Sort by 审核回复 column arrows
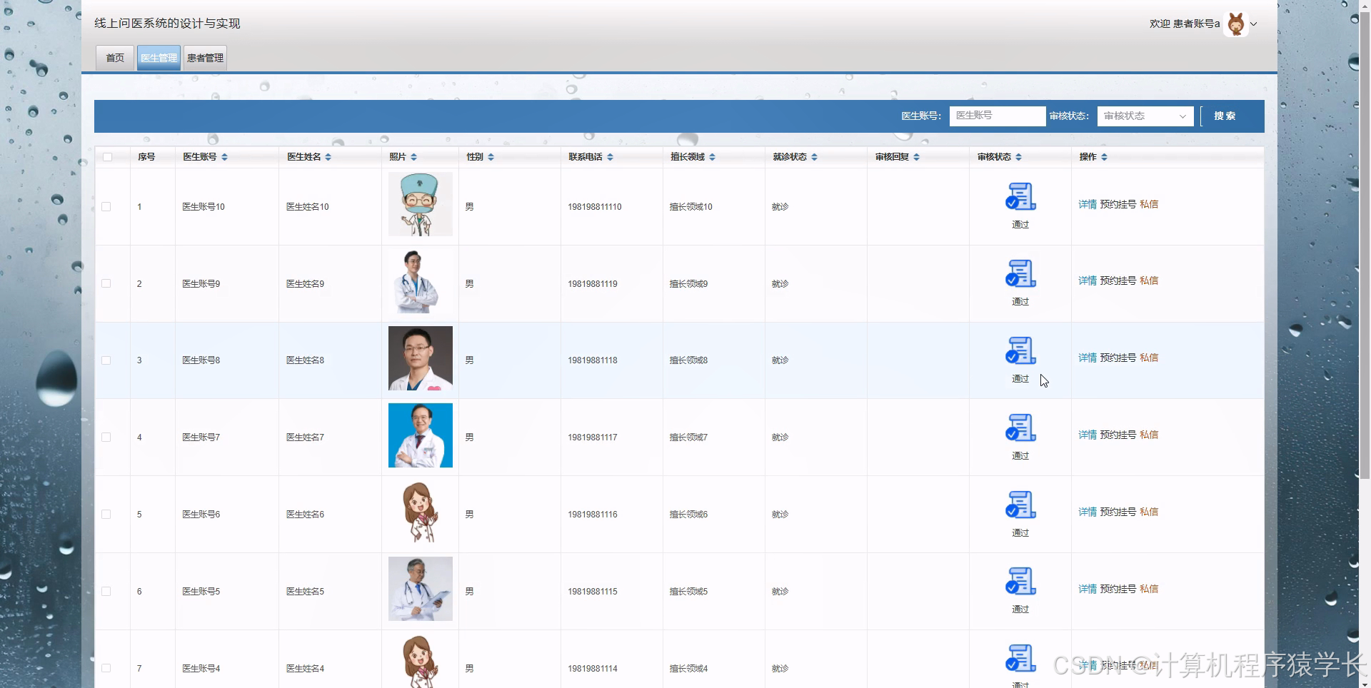The width and height of the screenshot is (1371, 688). point(916,157)
